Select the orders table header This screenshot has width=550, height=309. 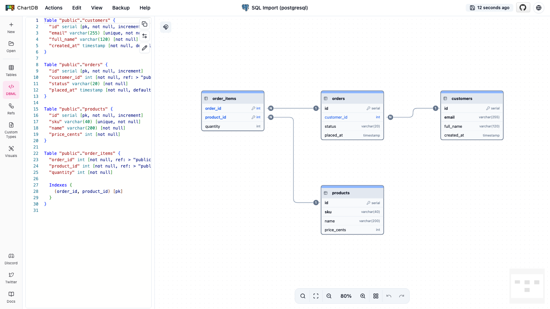coord(352,99)
